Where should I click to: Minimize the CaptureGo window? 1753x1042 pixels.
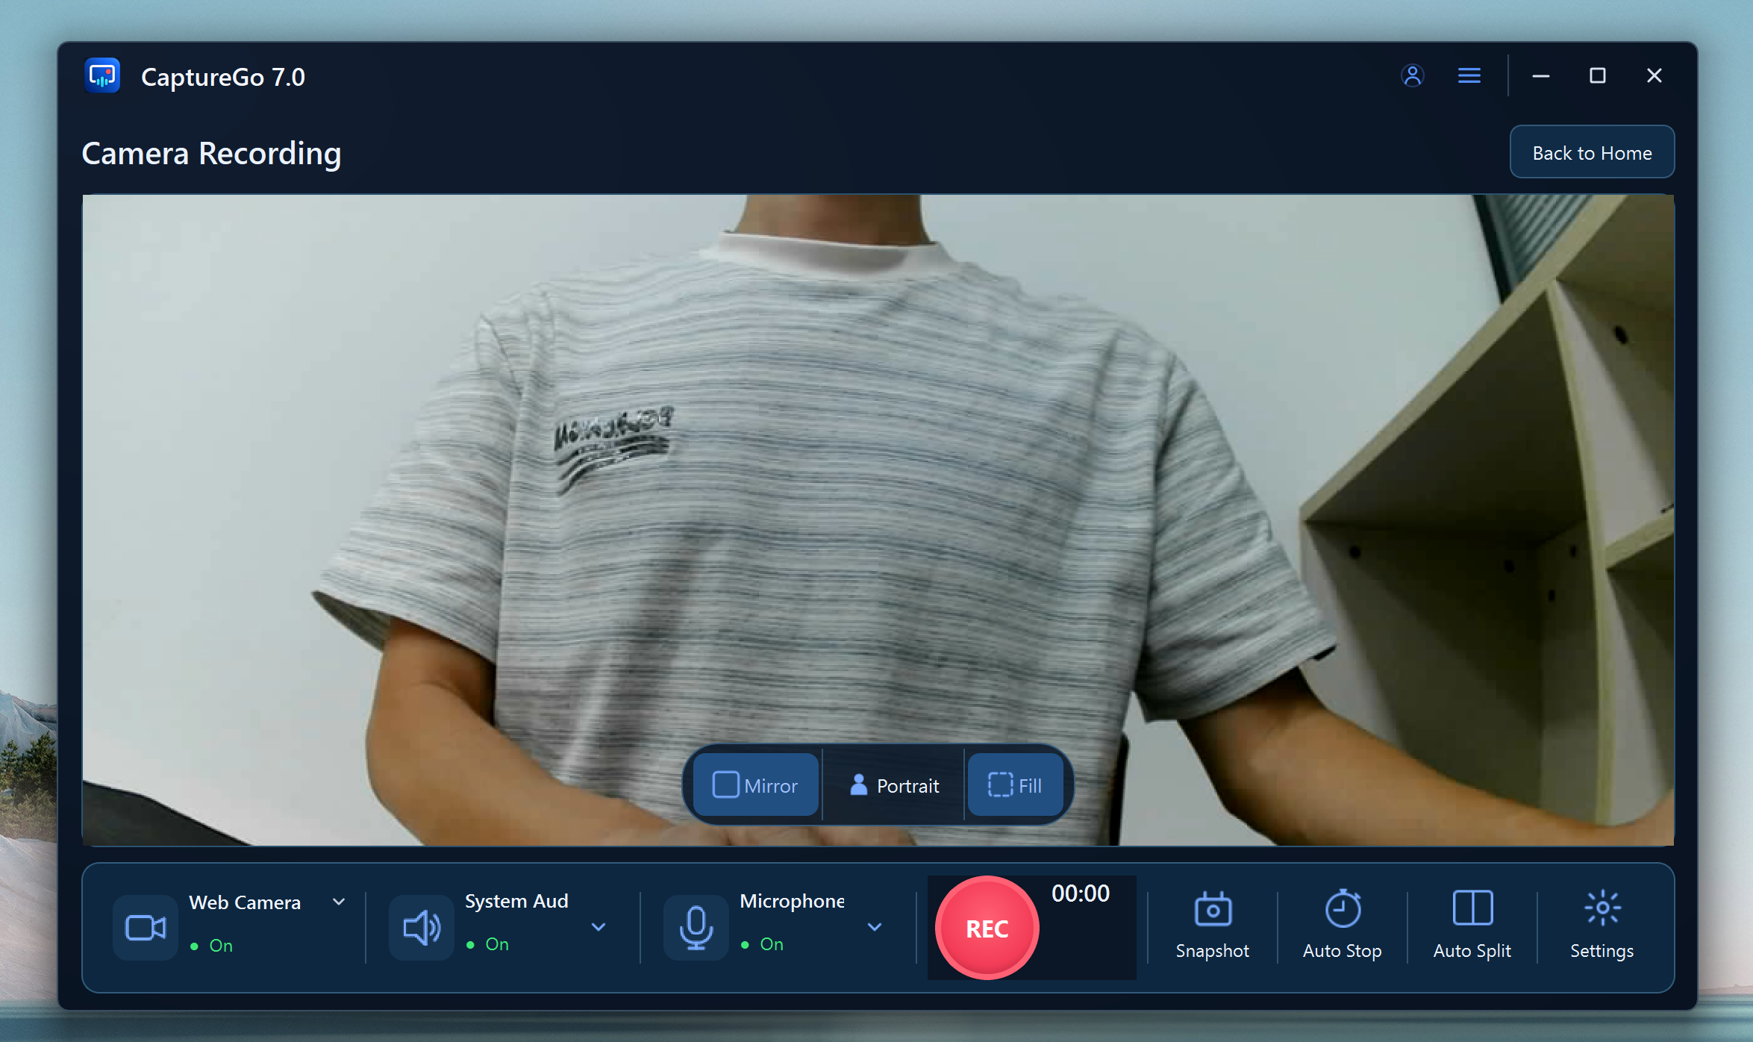(1540, 75)
